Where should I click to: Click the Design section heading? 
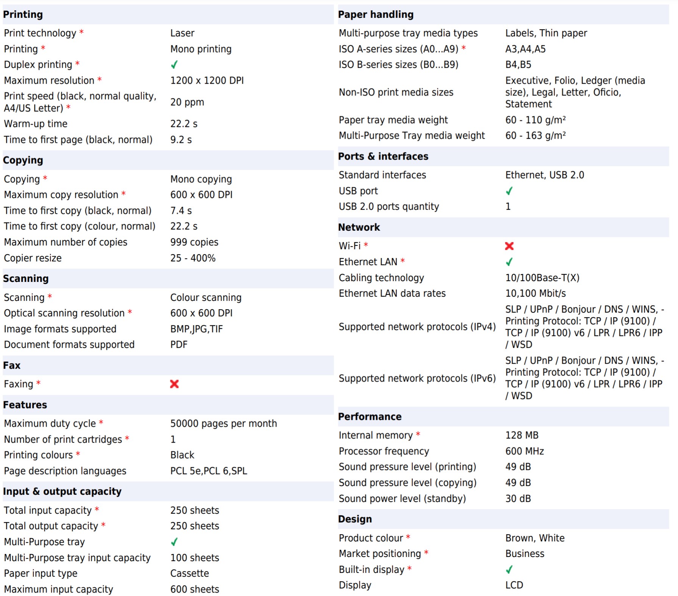pos(355,519)
